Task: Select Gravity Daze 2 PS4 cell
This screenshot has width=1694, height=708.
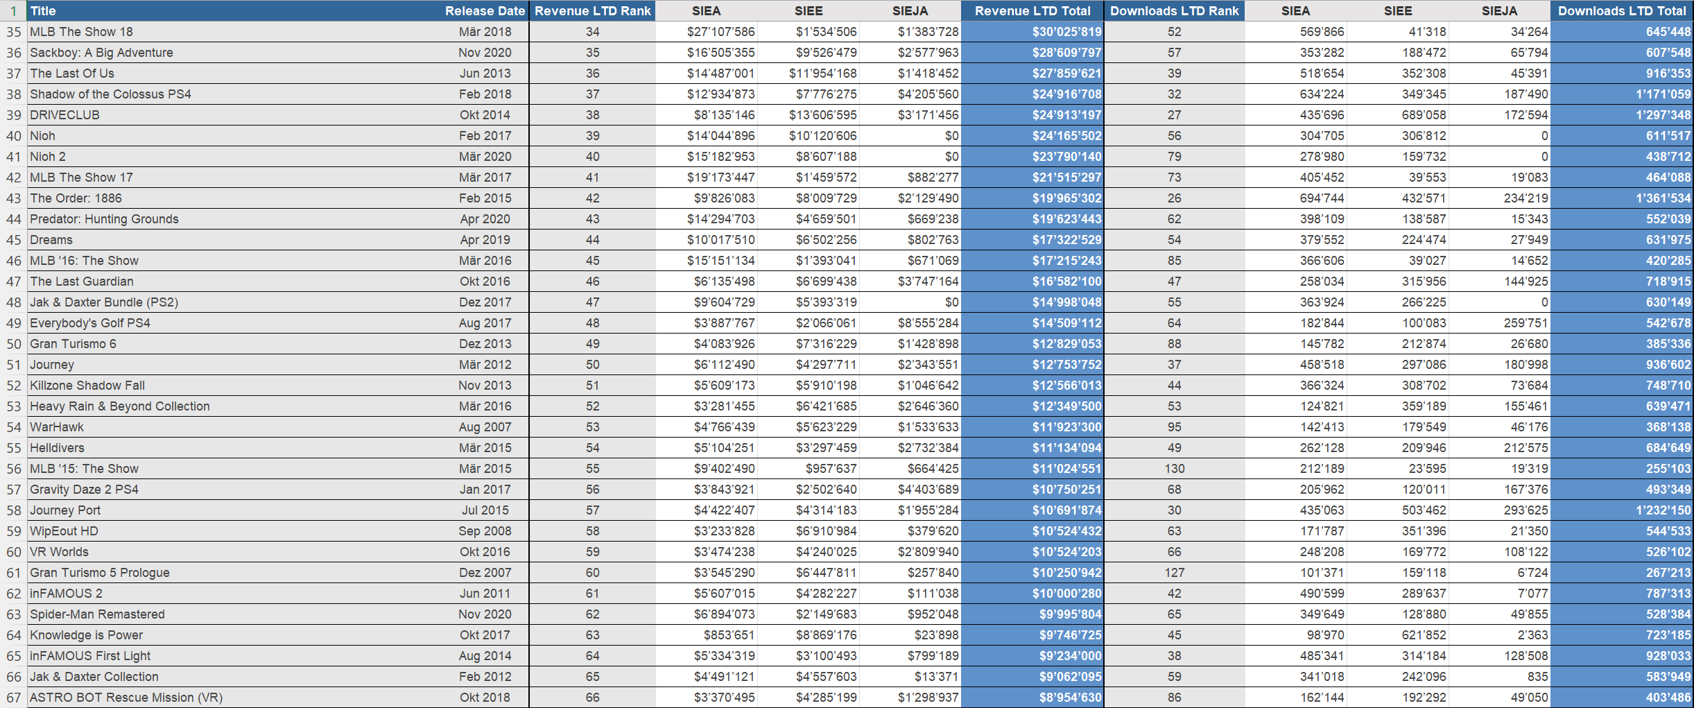Action: point(234,490)
